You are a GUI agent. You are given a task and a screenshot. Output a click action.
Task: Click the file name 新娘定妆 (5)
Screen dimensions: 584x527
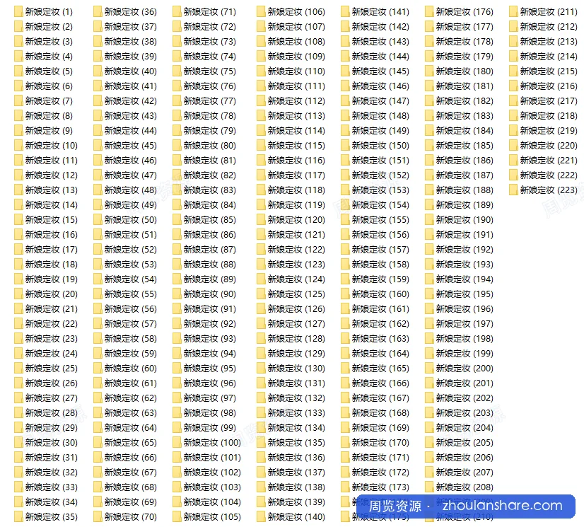tap(49, 71)
